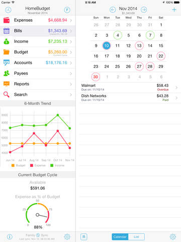
Task: Tap the chart icon beside the HomeBudget title
Action: point(8,10)
